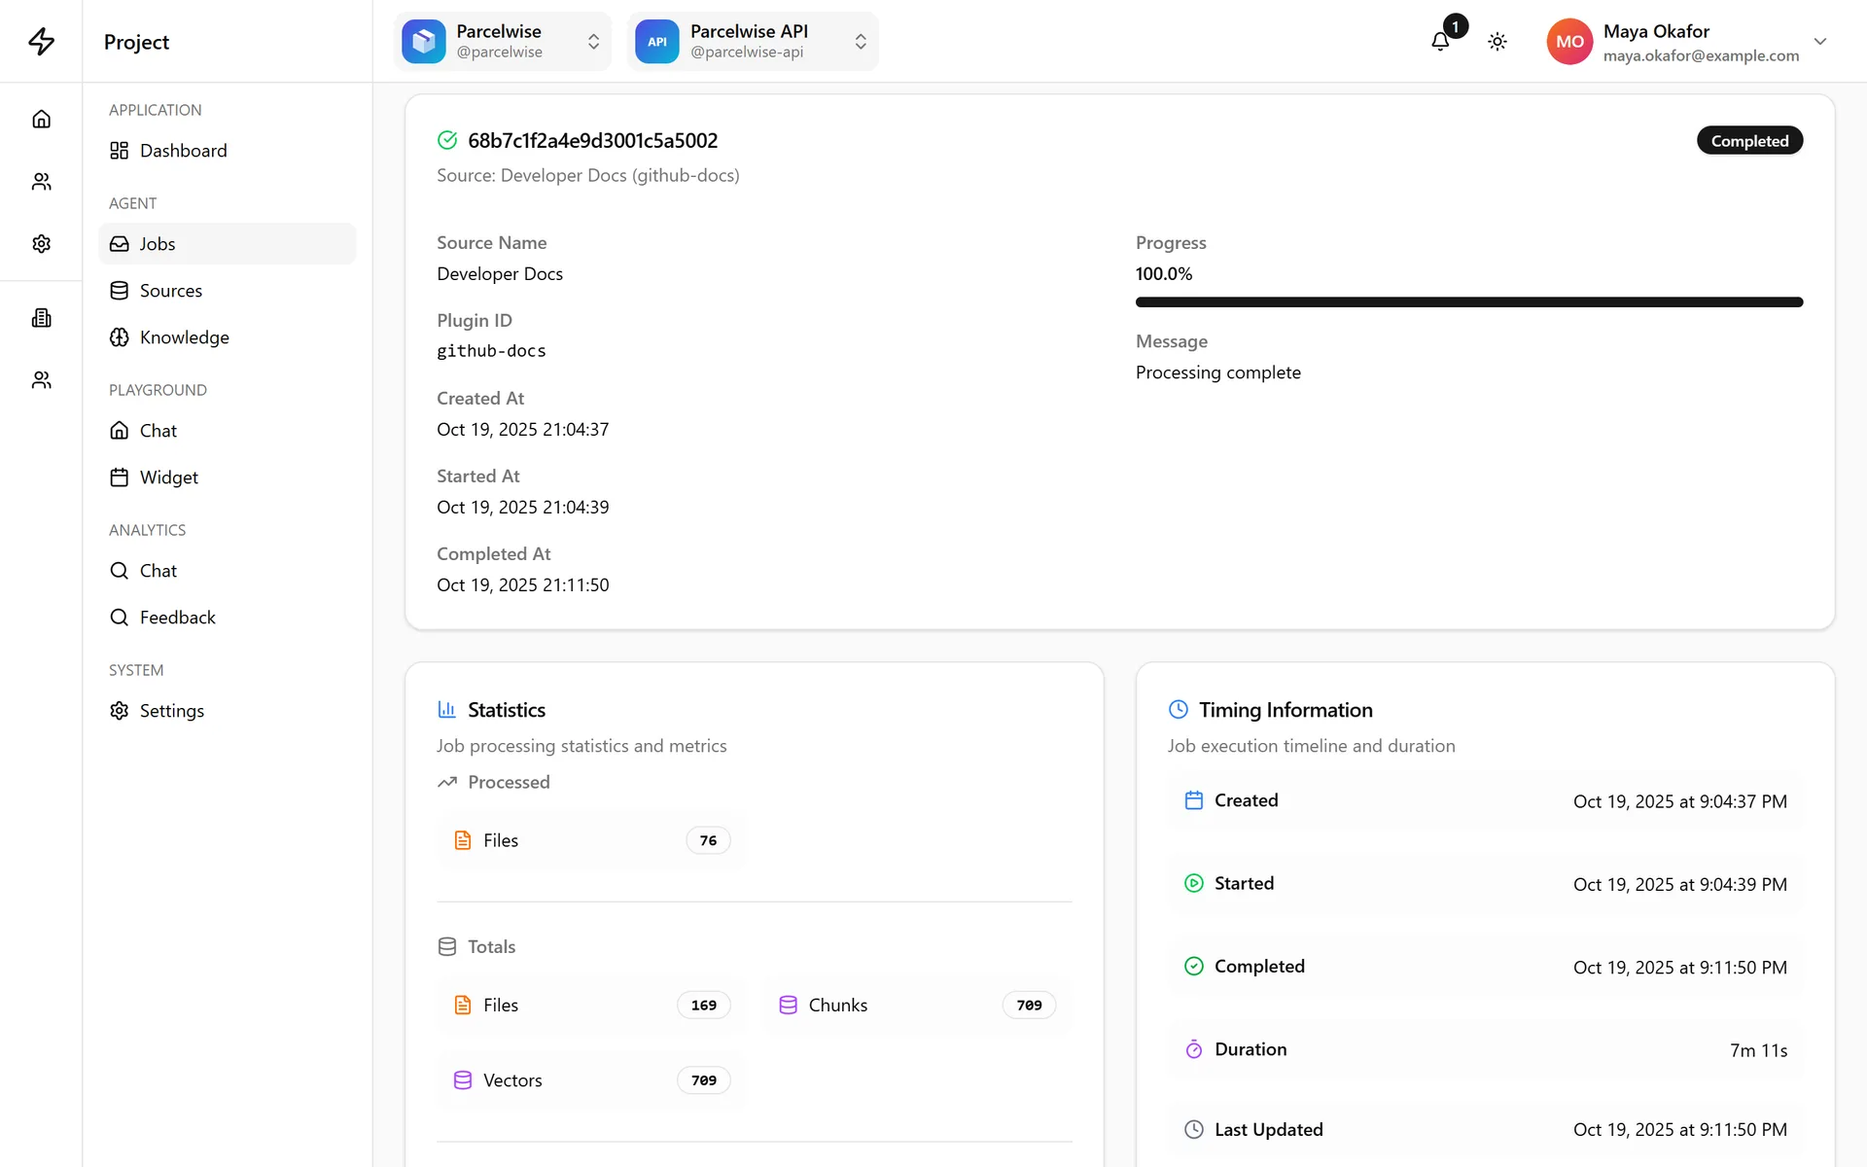Open Knowledge in the sidebar
1867x1167 pixels.
[x=228, y=337]
